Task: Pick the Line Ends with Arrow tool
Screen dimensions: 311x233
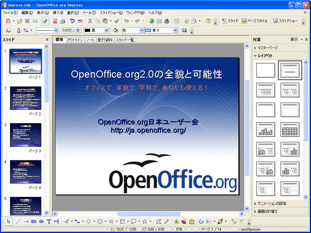Action: pyautogui.click(x=26, y=221)
